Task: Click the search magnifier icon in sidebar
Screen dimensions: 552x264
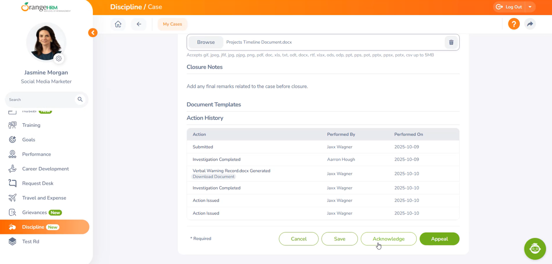Action: [80, 100]
